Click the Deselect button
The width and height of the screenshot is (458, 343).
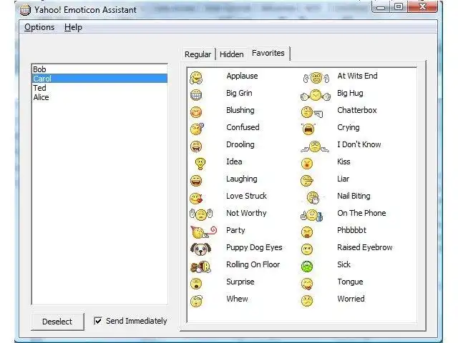coord(57,322)
